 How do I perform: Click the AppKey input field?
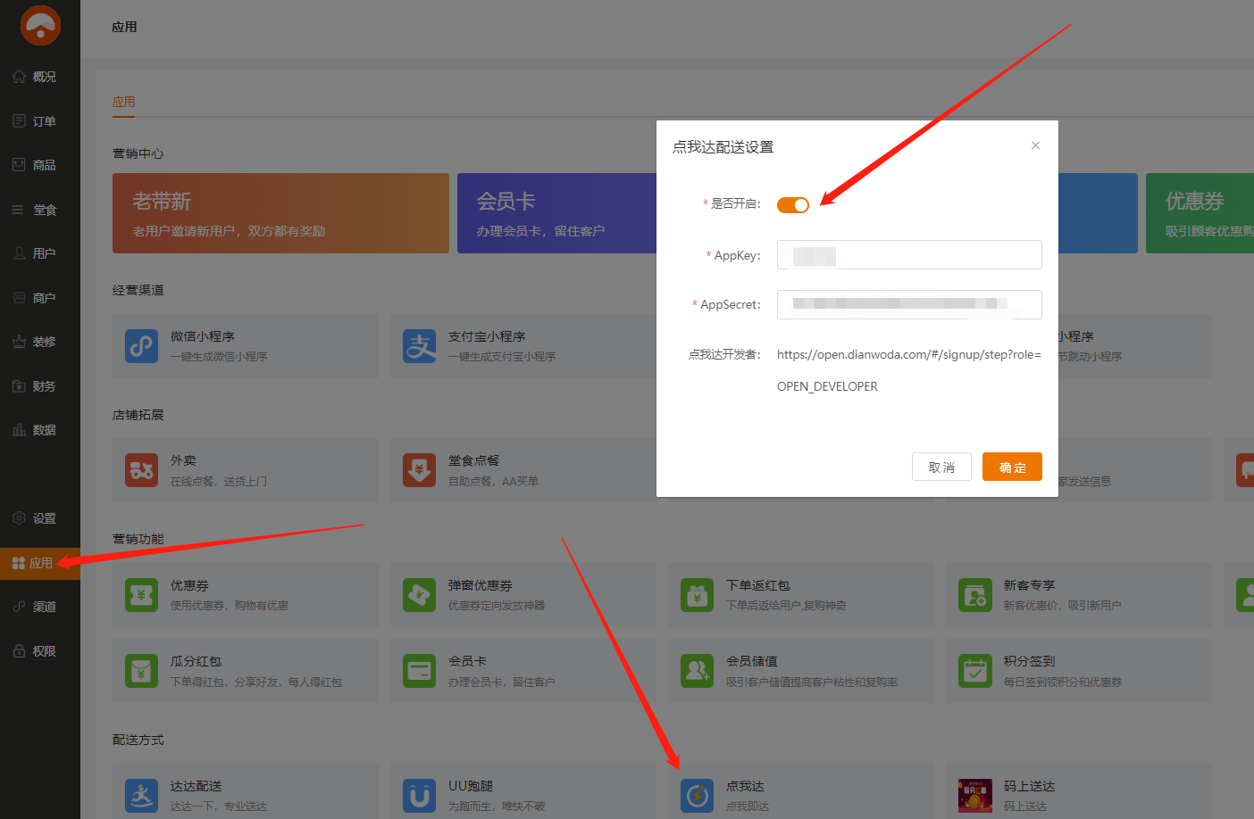coord(909,255)
